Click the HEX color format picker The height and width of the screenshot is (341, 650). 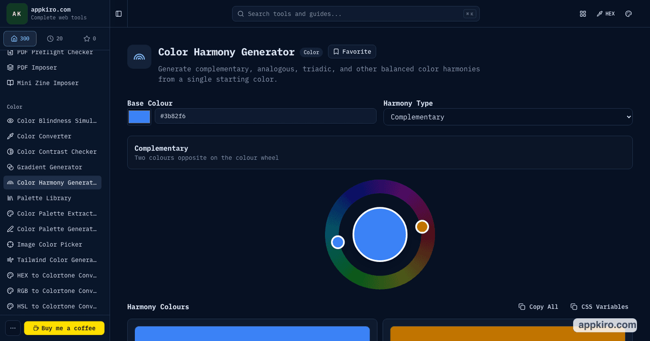click(x=606, y=14)
